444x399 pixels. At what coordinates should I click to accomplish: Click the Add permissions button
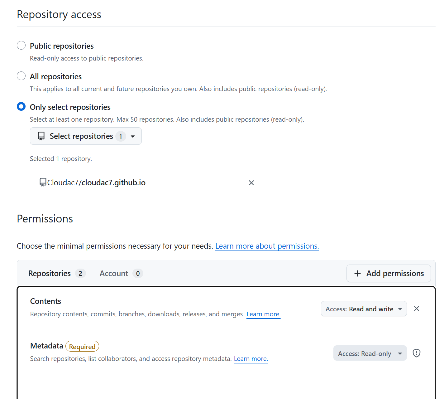tap(389, 273)
